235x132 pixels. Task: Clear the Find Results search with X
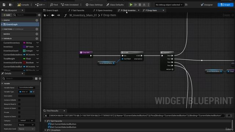click(x=46, y=116)
